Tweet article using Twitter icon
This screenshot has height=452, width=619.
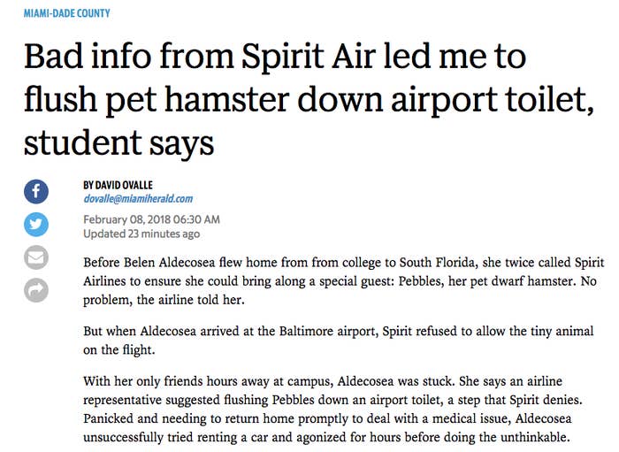tap(36, 225)
